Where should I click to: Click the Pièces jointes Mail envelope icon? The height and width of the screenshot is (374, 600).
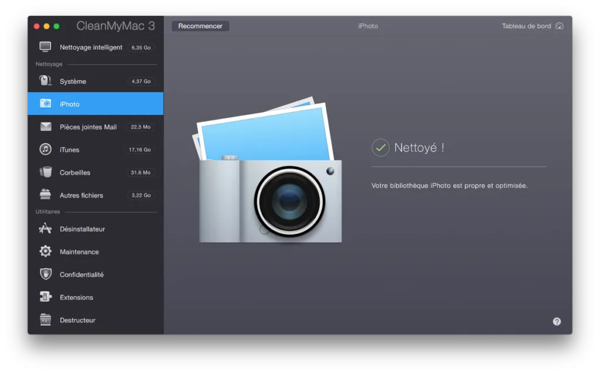(x=46, y=126)
